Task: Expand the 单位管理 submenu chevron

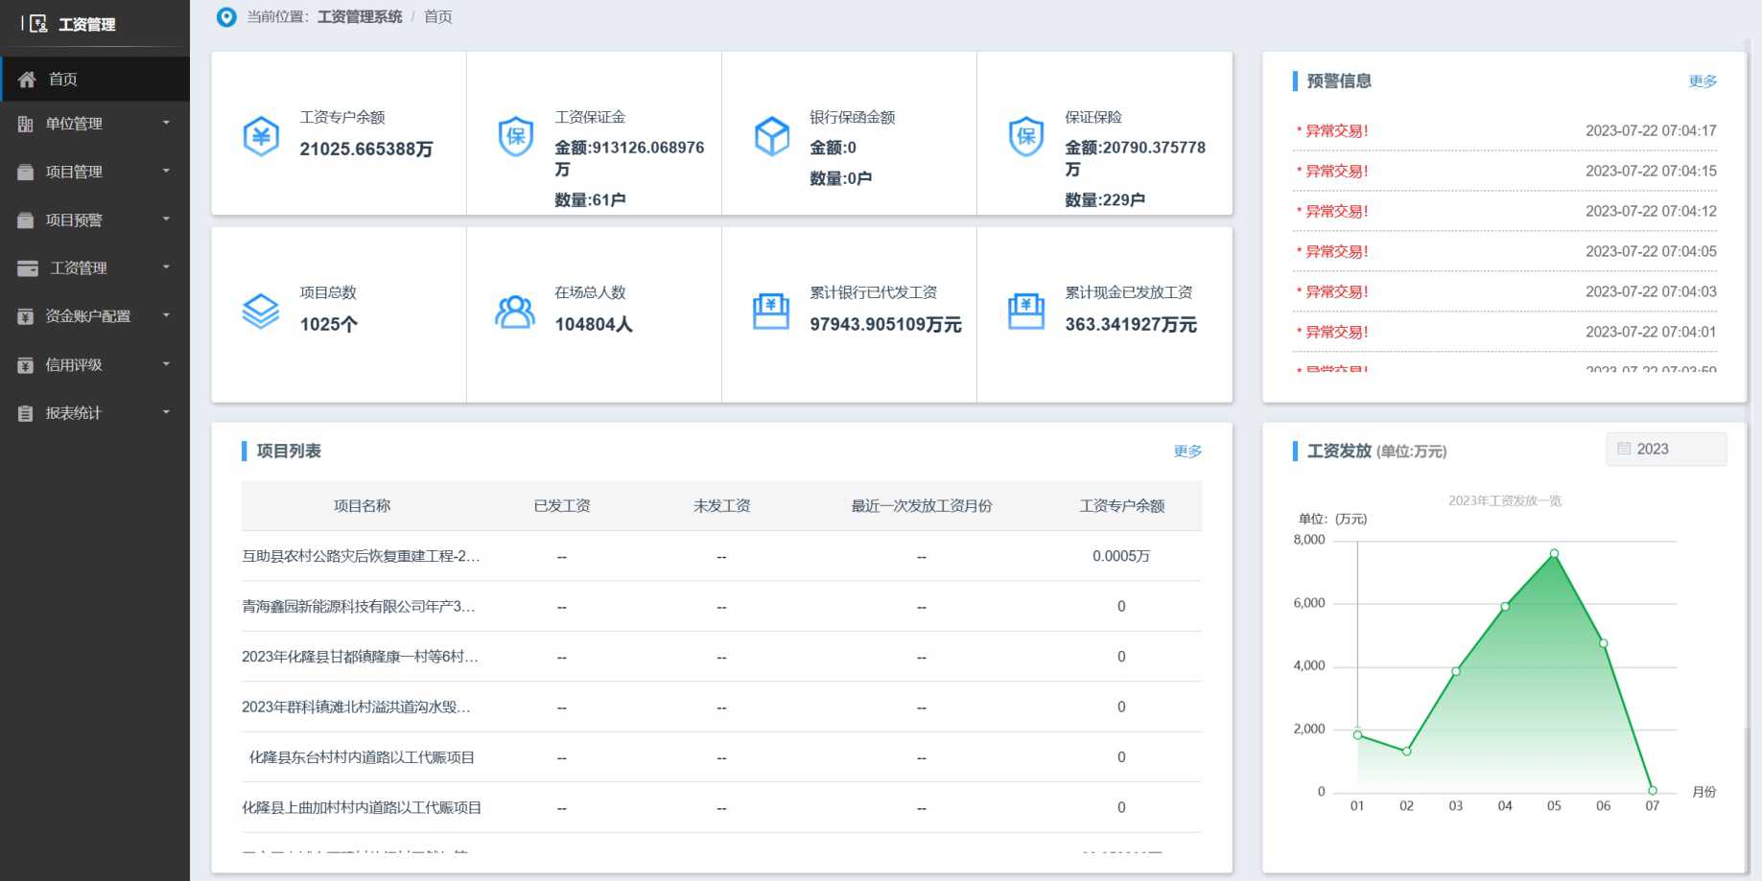Action: point(166,123)
